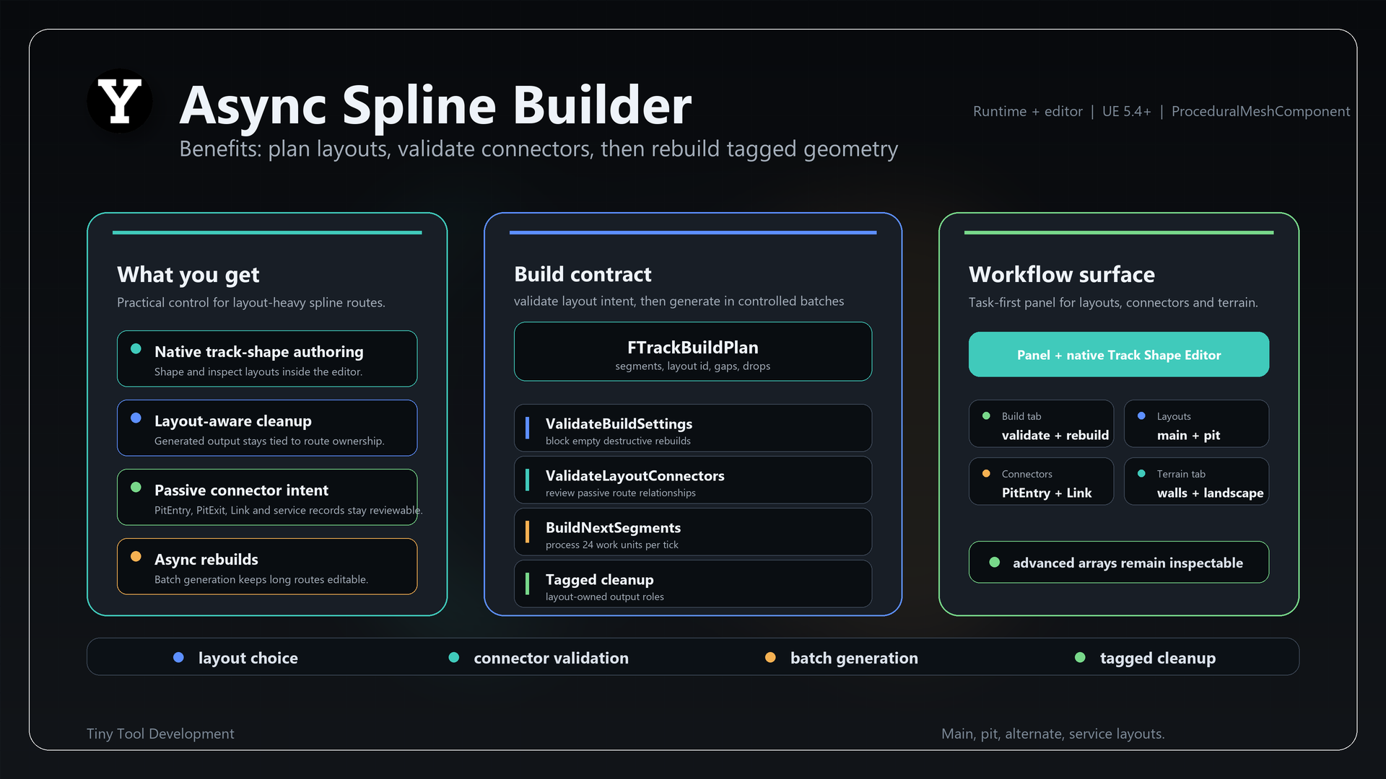Click the layout-owned output roles text

click(604, 597)
